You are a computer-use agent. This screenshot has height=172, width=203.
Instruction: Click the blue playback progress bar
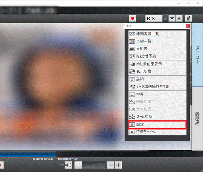[28, 155]
